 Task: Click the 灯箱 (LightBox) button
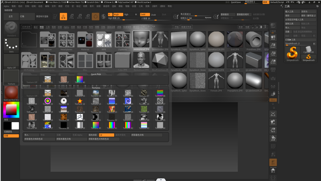(27, 17)
